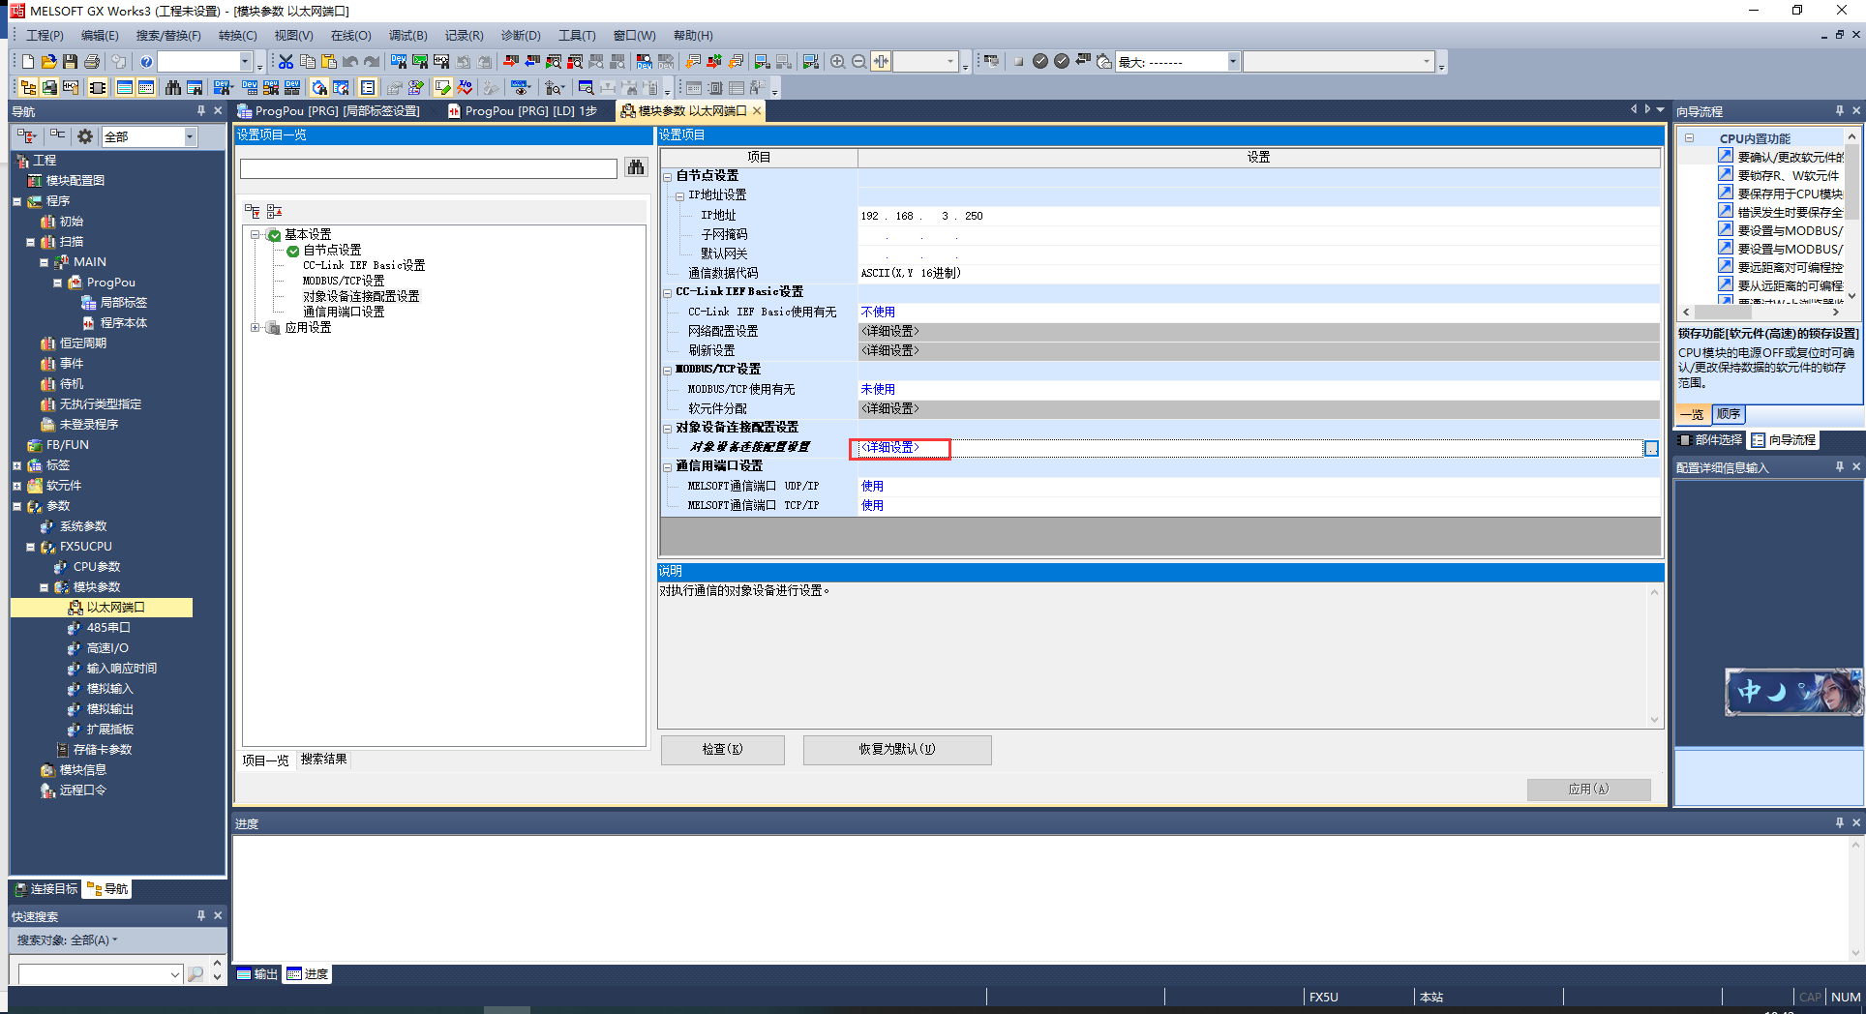Click the 说明 panel vertical scrollbar
This screenshot has width=1866, height=1014.
(1654, 655)
